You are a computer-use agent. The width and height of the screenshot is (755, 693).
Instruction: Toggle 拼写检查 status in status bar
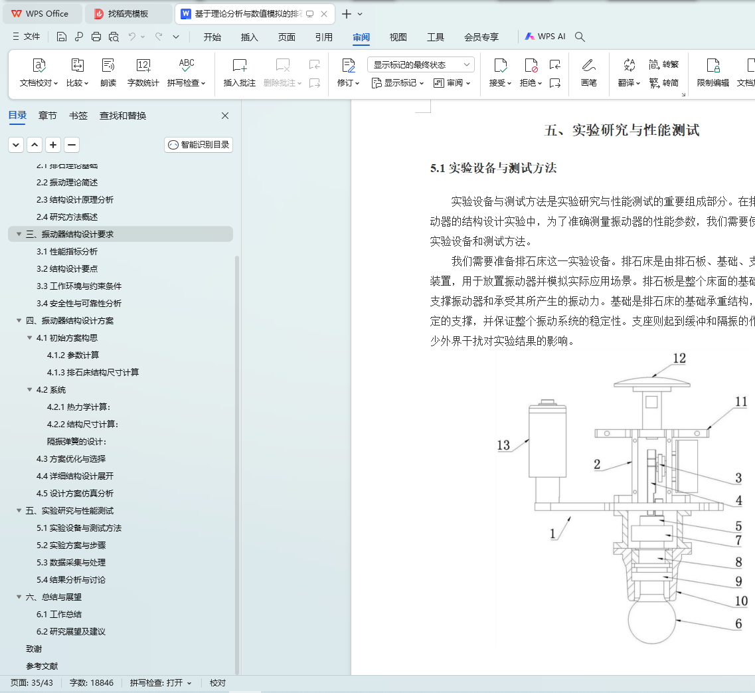tap(161, 683)
